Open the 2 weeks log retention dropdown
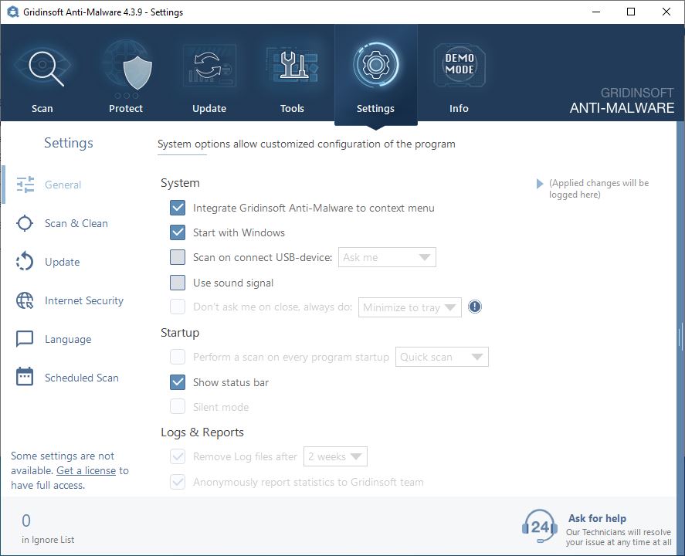The height and width of the screenshot is (556, 685). coord(335,456)
